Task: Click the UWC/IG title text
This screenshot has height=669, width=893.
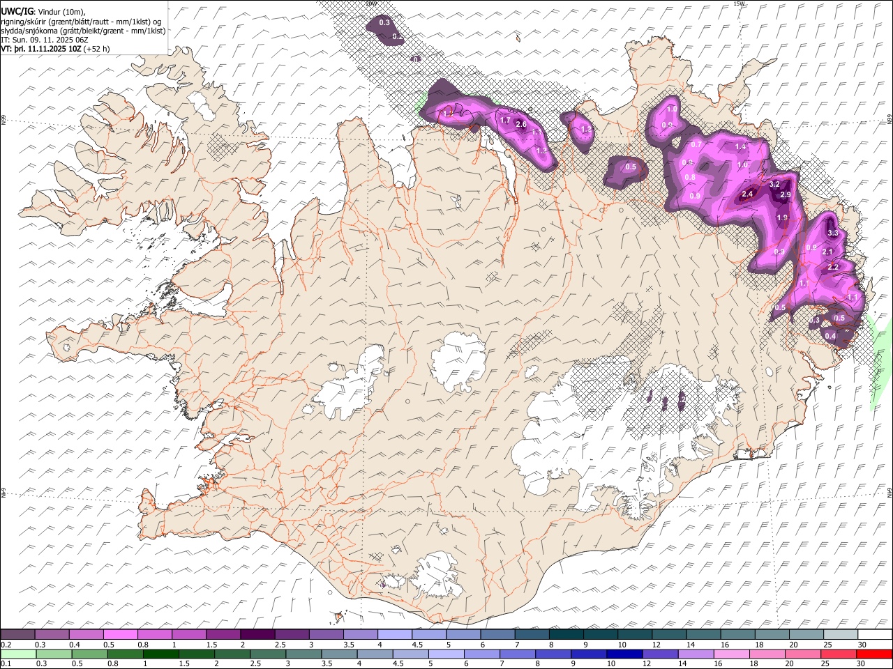Action: 17,11
